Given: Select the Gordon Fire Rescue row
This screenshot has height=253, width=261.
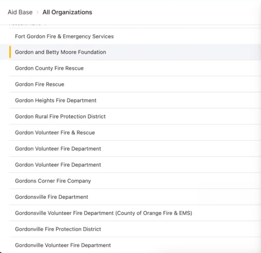Looking at the screenshot, I should 40,84.
